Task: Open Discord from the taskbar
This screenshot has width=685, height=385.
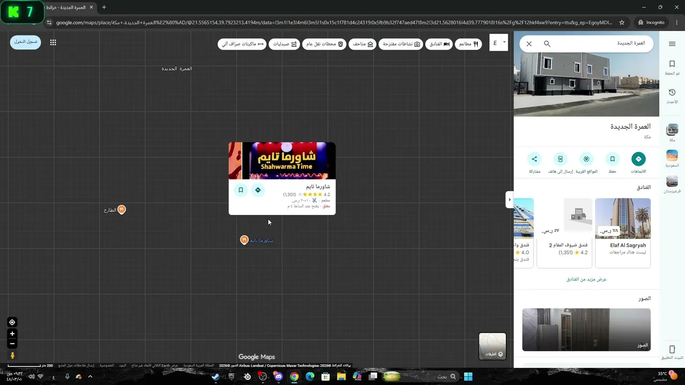Action: [x=278, y=376]
